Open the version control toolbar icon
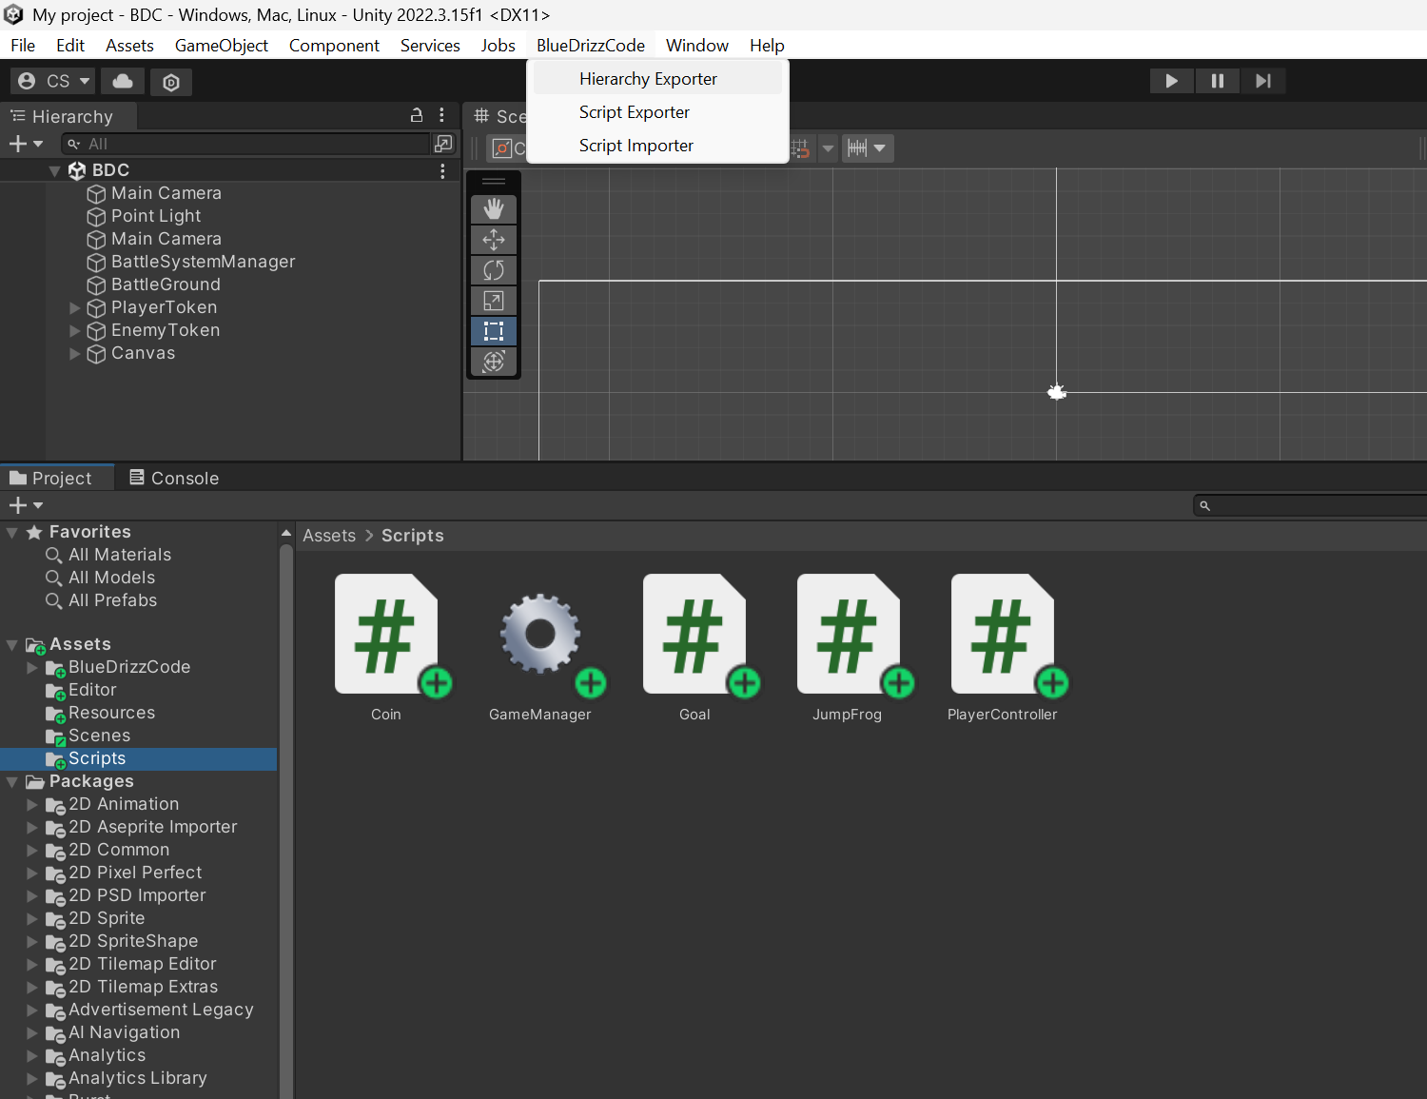 point(171,82)
